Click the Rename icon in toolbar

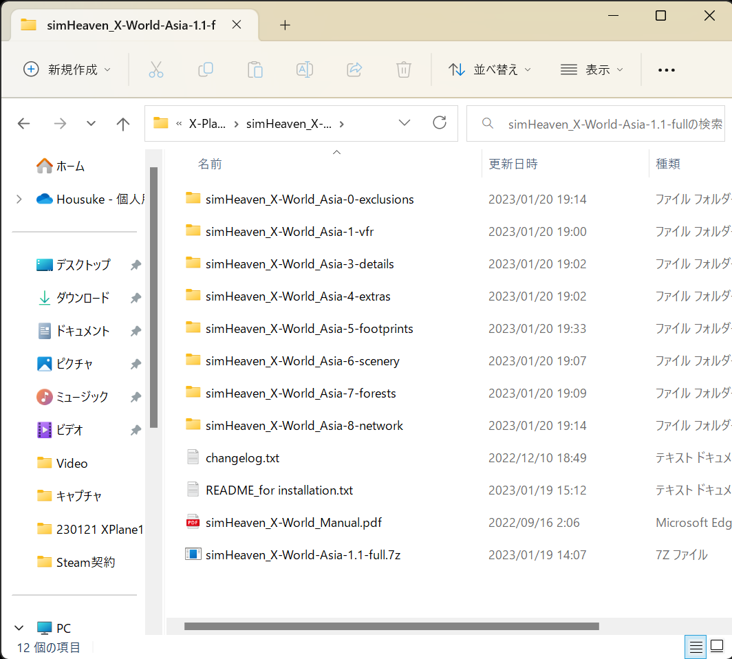(x=305, y=69)
